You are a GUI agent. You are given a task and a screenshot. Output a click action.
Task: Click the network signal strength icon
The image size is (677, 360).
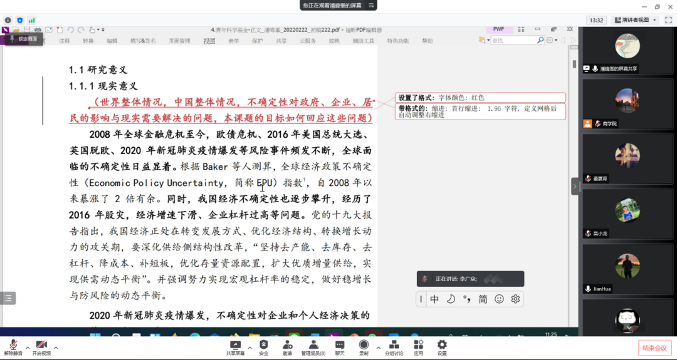tap(32, 20)
